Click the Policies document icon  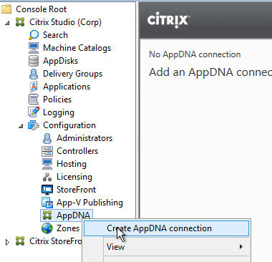[x=34, y=100]
